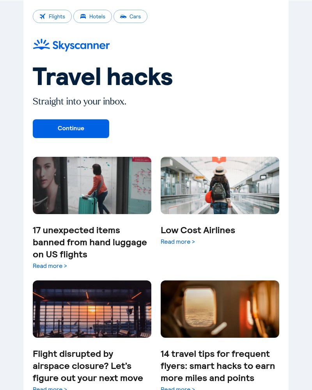The image size is (312, 390).
Task: Click the bed icon in Hotels pill
Action: [83, 16]
